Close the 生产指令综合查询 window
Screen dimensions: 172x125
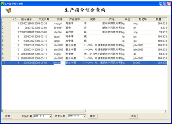(169, 4)
